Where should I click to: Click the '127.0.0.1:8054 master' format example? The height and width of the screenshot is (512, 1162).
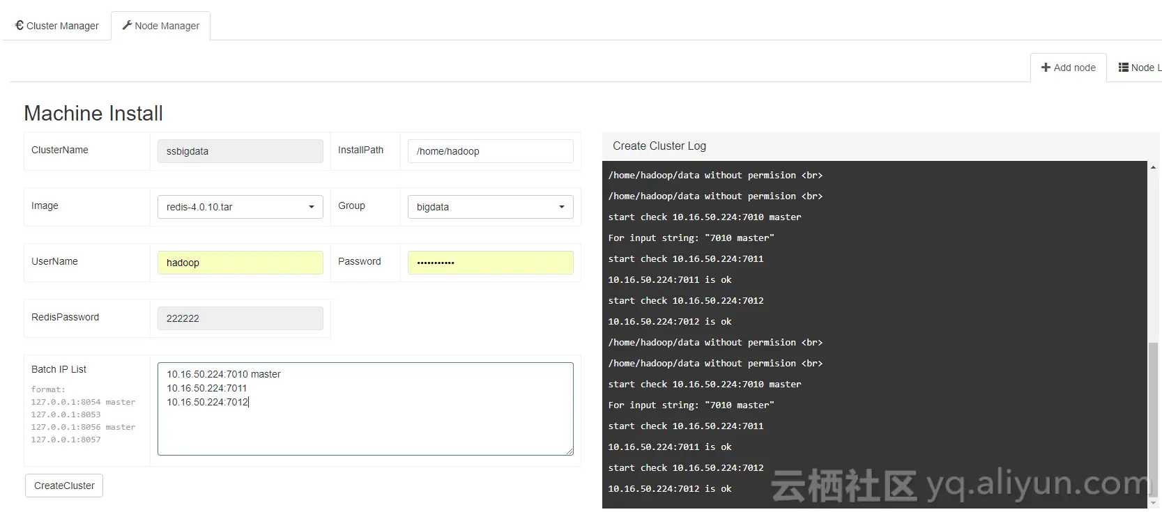tap(83, 402)
